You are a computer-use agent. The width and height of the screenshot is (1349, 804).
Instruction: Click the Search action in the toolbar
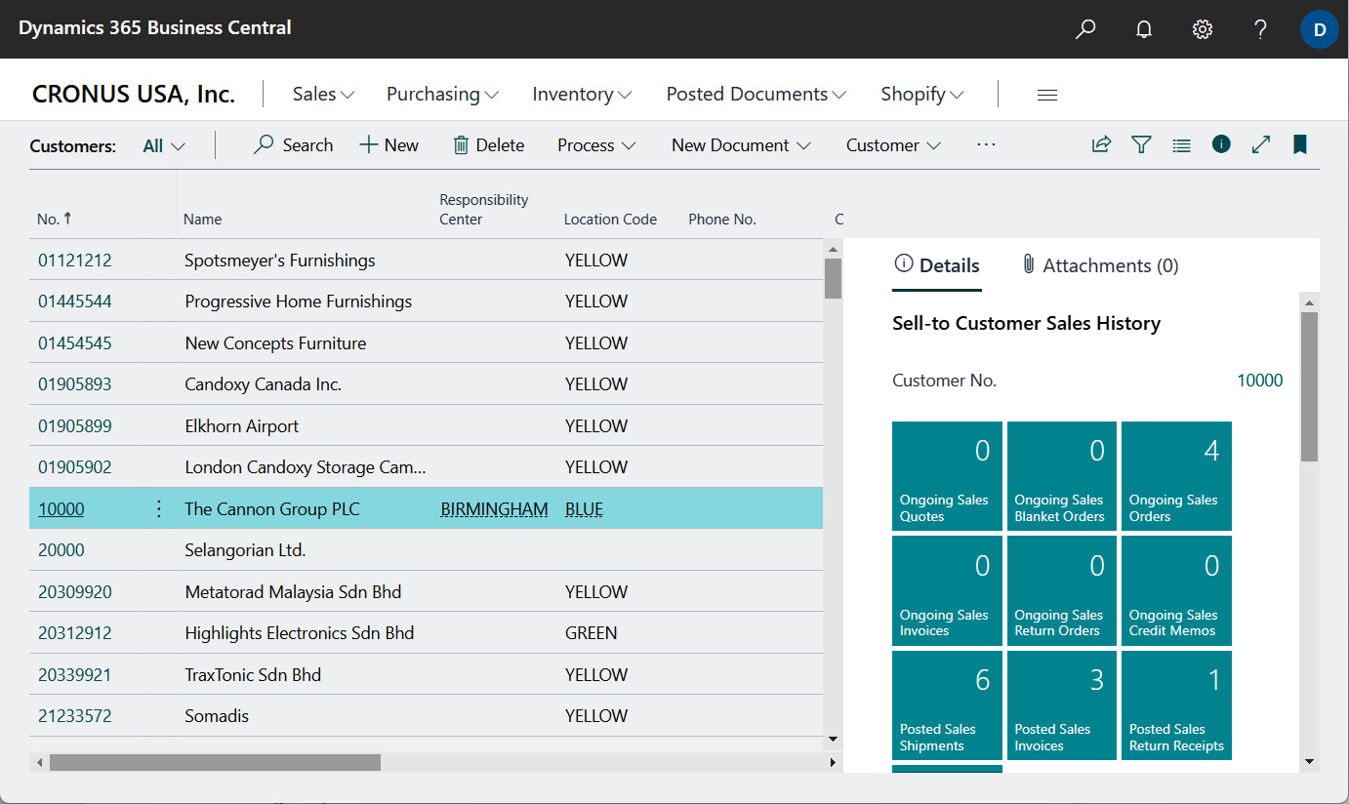click(293, 145)
